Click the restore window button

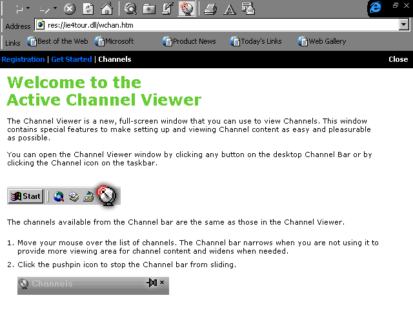coord(396,6)
